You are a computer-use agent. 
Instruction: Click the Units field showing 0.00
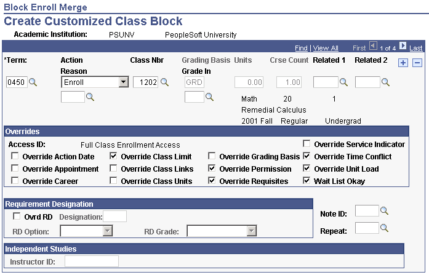click(x=249, y=82)
